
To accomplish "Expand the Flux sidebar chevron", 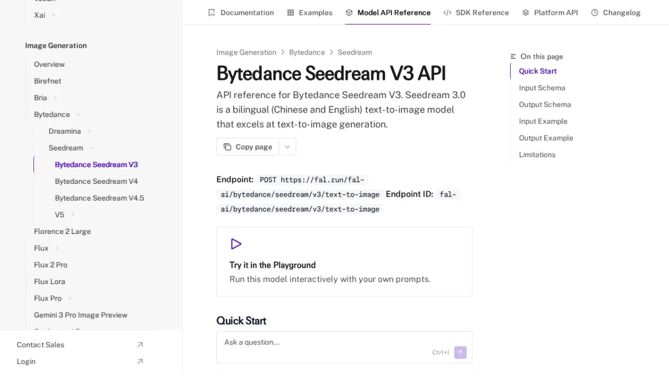I will pyautogui.click(x=57, y=248).
